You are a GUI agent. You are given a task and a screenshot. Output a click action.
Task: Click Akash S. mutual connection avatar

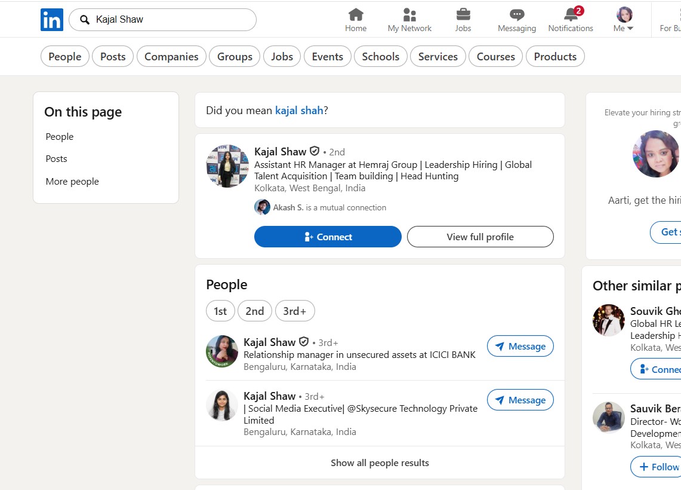tap(262, 207)
